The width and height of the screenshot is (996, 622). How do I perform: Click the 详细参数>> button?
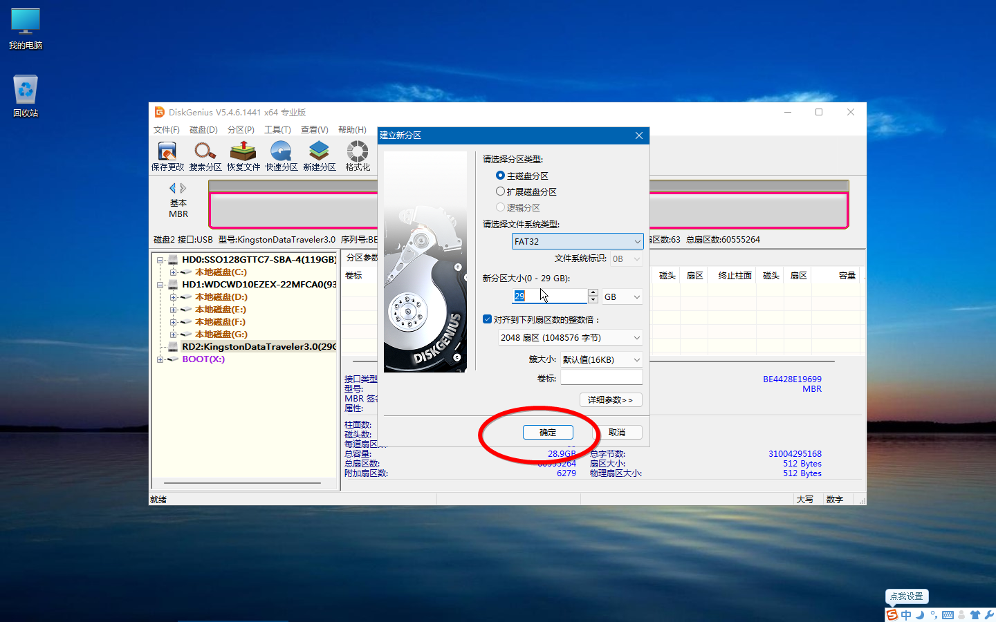[611, 399]
